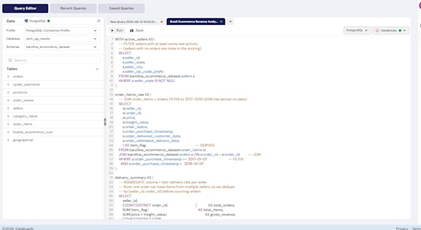Screen dimensions: 421x230
Task: Click the '1 AS item_flag' code line
Action: (x=134, y=145)
